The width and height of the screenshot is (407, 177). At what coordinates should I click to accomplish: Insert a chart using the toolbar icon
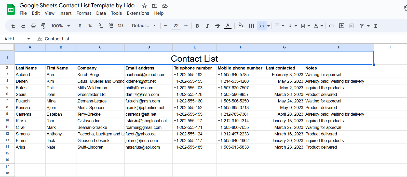tap(352, 26)
